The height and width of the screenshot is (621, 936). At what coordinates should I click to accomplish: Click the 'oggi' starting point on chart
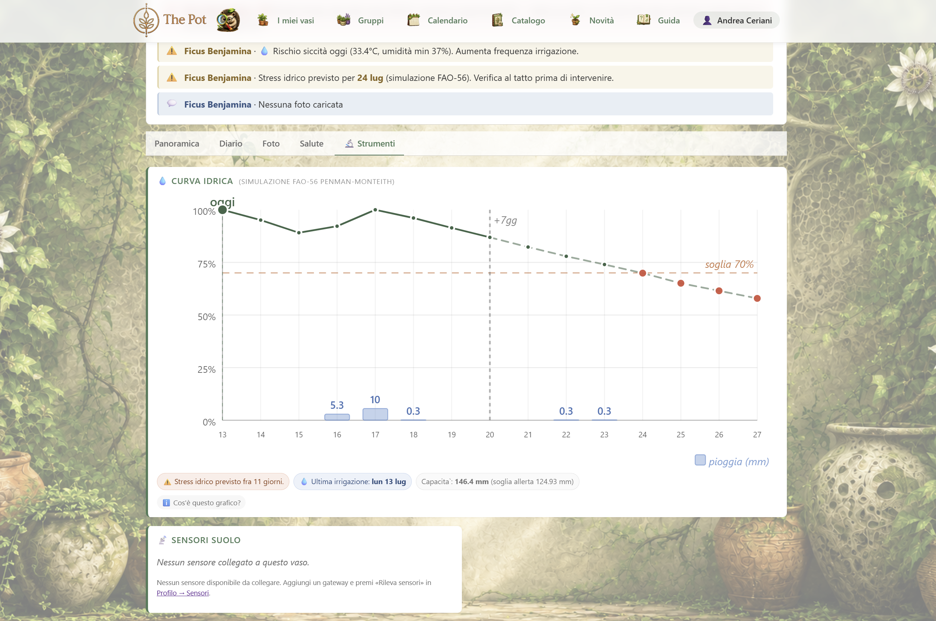pyautogui.click(x=223, y=210)
